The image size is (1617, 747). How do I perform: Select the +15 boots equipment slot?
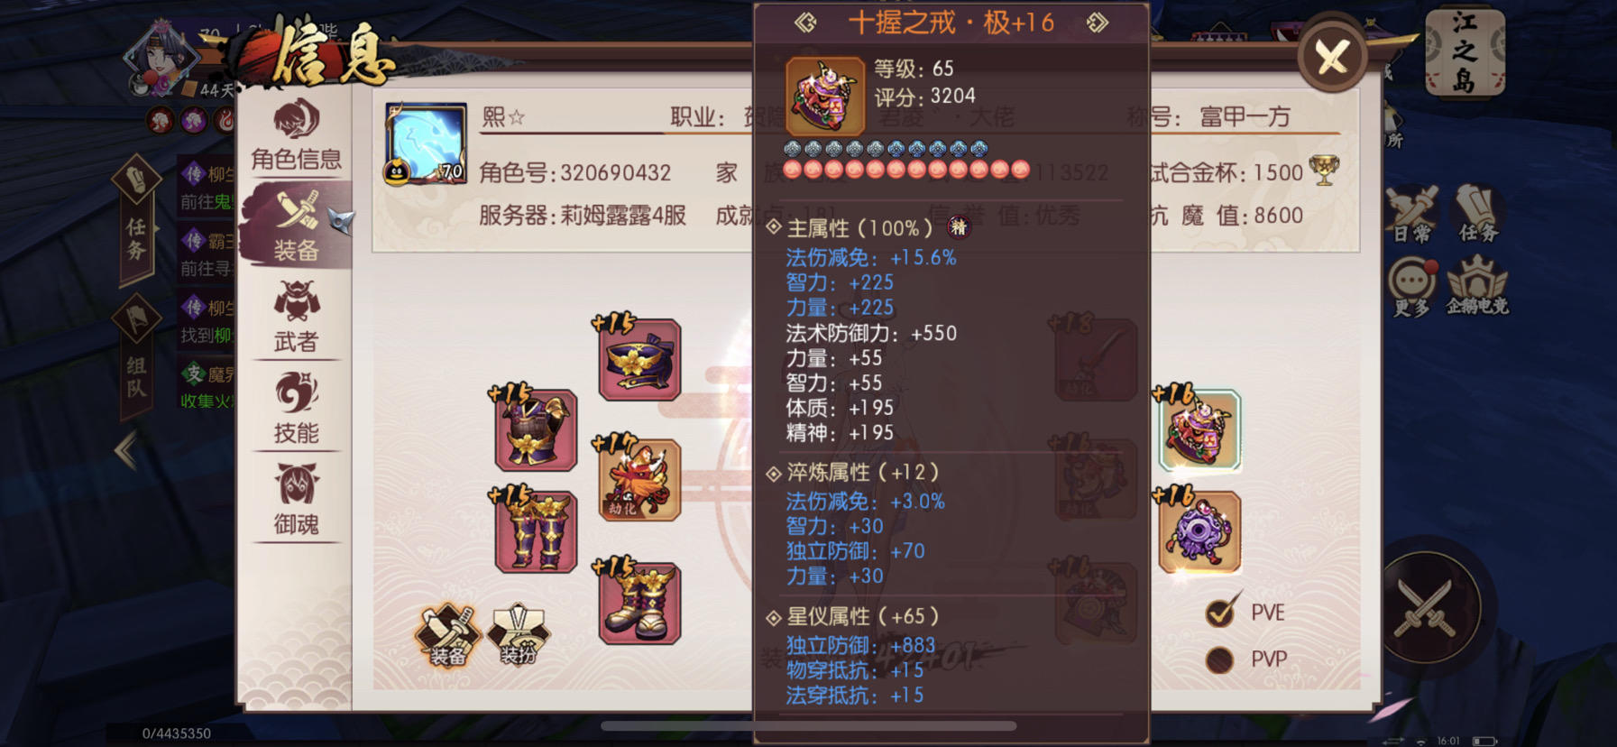click(639, 603)
